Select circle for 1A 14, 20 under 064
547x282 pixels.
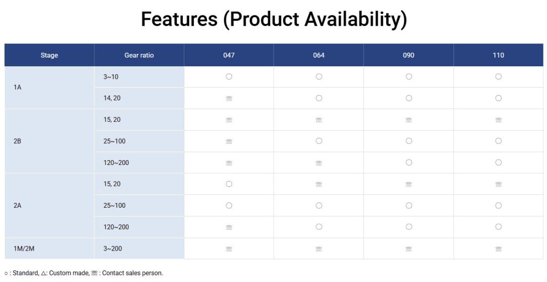click(318, 98)
